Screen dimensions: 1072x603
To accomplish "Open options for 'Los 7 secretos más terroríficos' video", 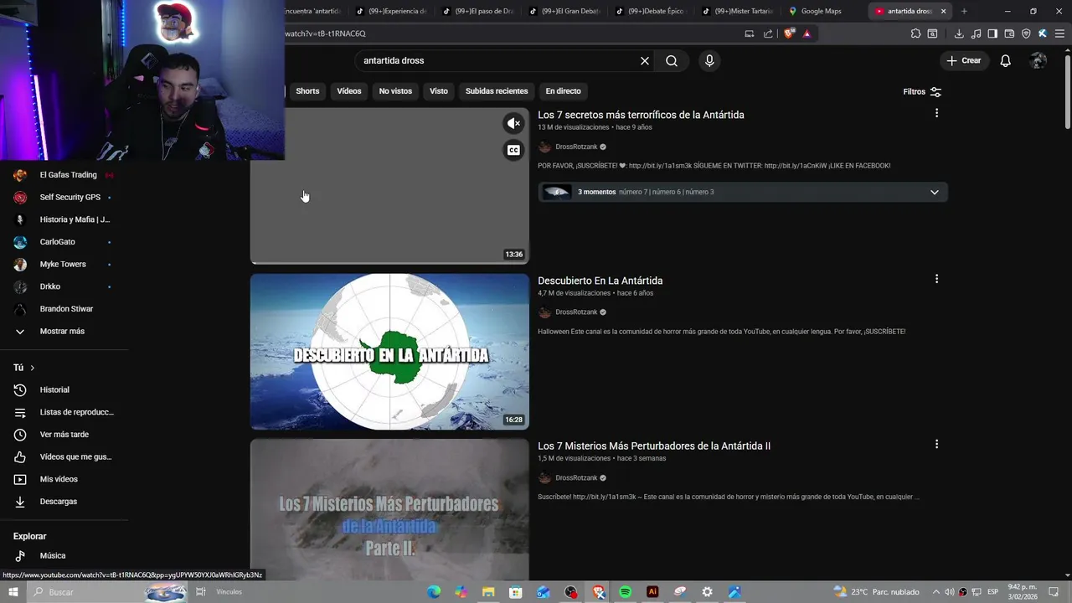I will [936, 113].
